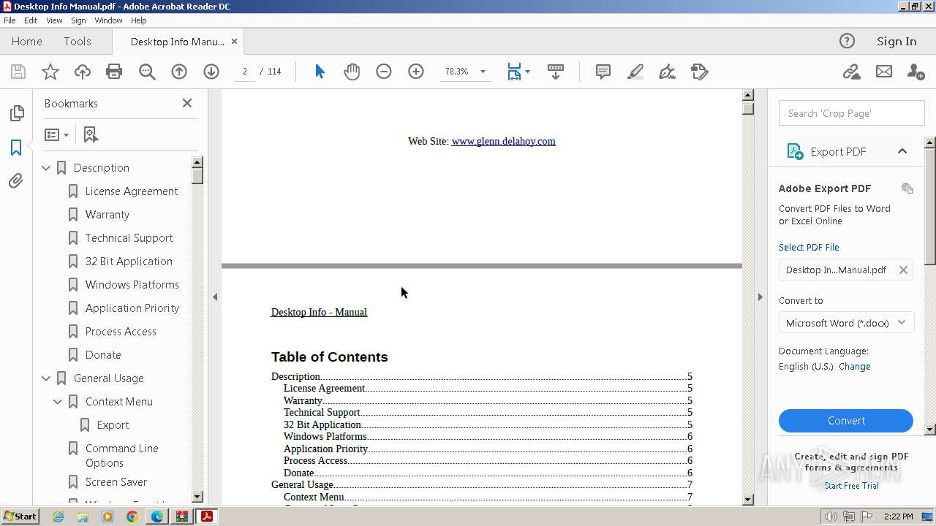The width and height of the screenshot is (936, 526).
Task: Open Find text magnifier tool
Action: pos(147,72)
